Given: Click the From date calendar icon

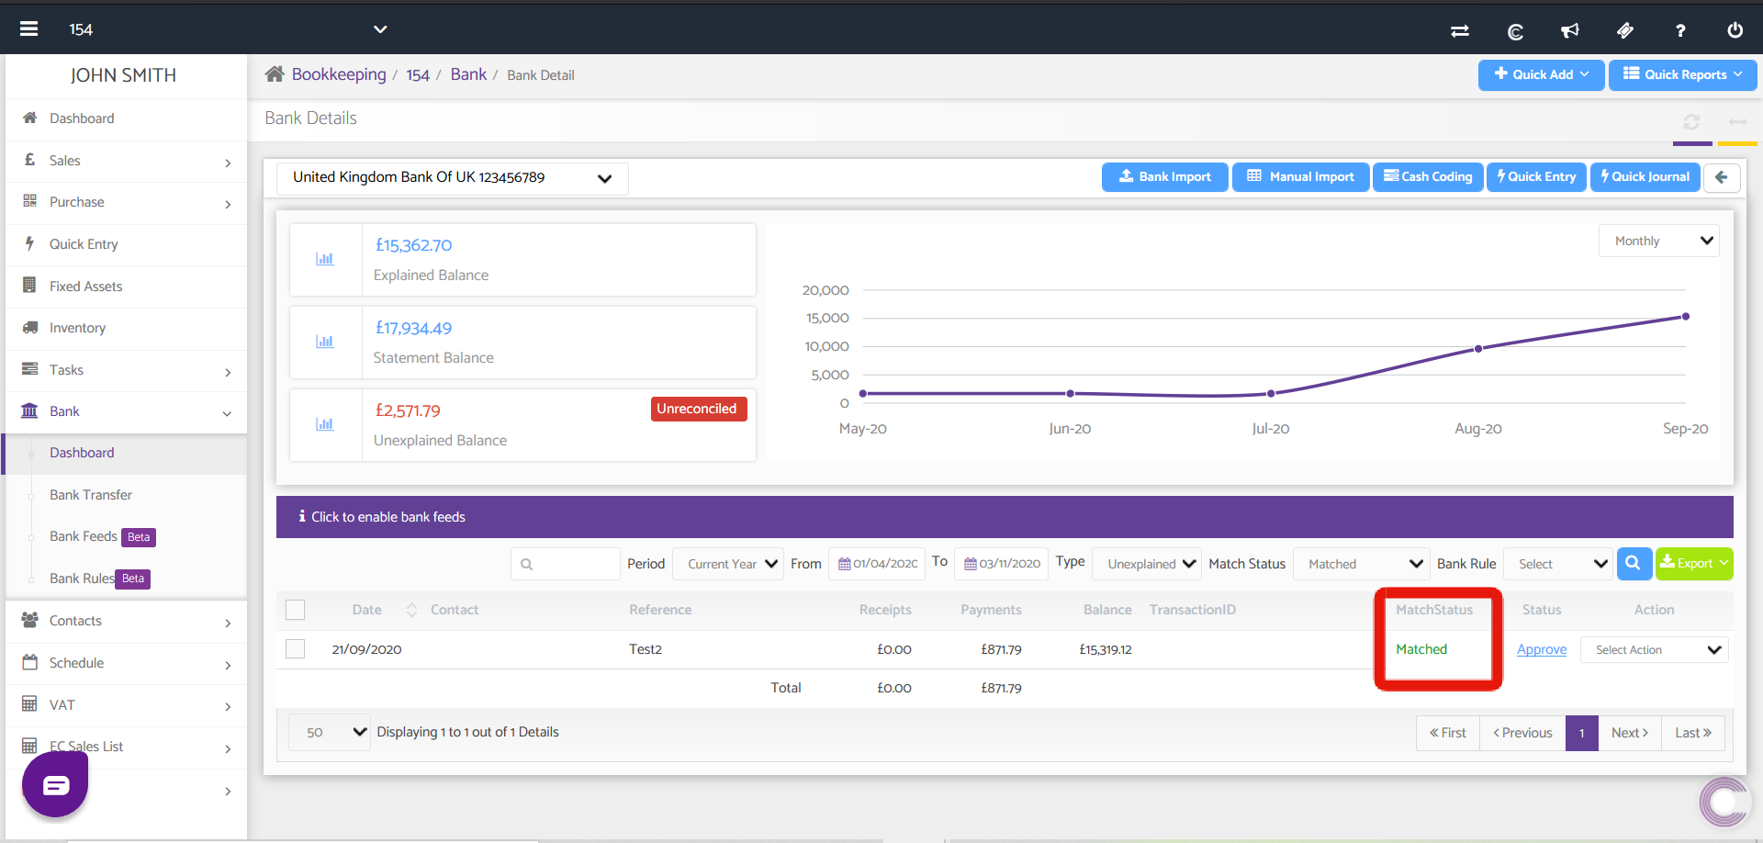Looking at the screenshot, I should click(844, 564).
